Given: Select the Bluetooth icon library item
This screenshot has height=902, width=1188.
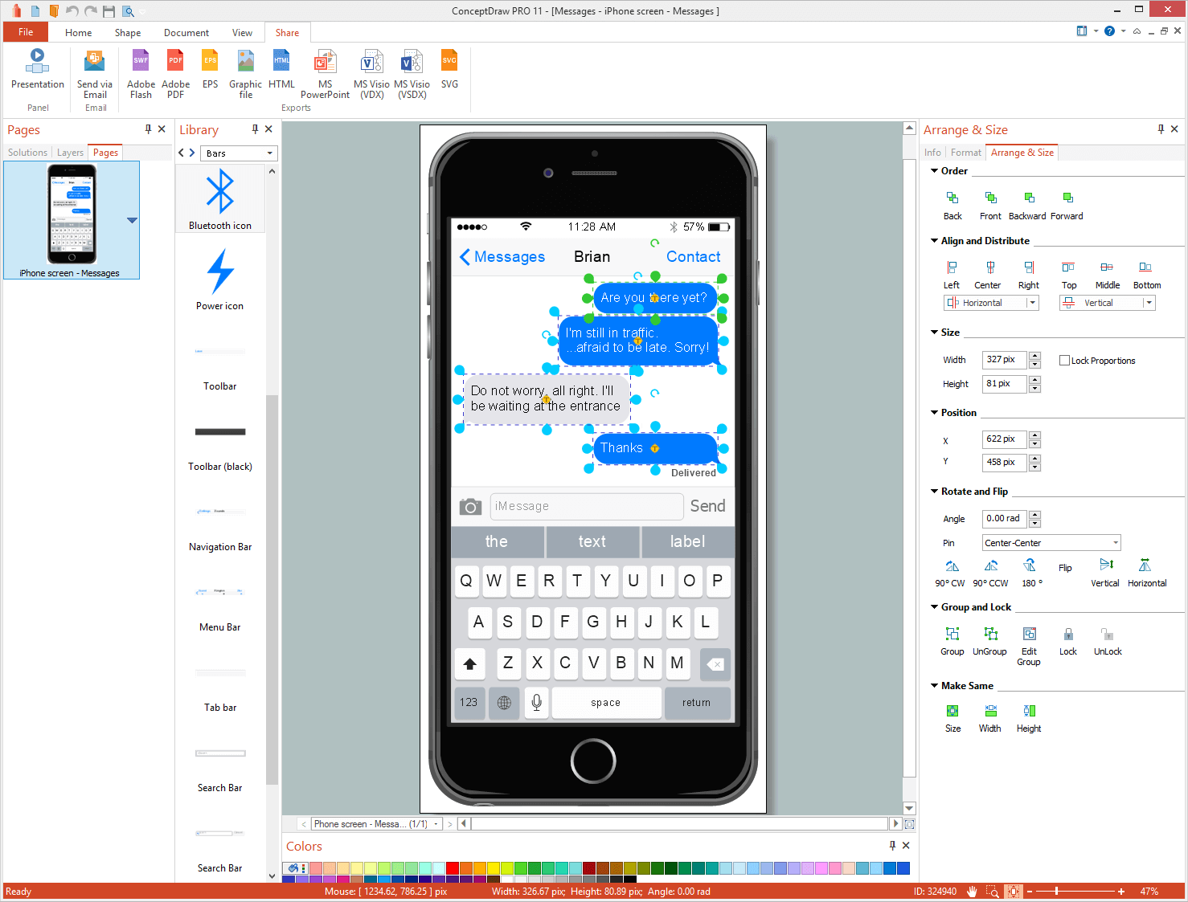Looking at the screenshot, I should coord(220,199).
